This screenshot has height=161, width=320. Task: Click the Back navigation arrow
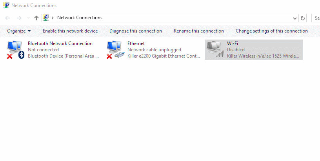(7, 18)
